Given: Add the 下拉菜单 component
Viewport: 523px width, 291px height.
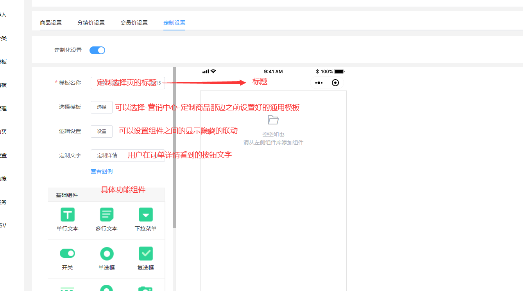Looking at the screenshot, I should coord(145,220).
